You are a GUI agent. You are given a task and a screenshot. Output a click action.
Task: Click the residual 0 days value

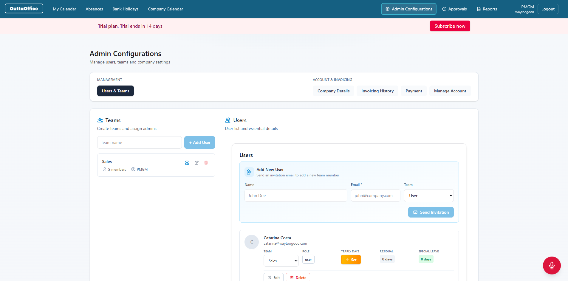tap(387, 259)
